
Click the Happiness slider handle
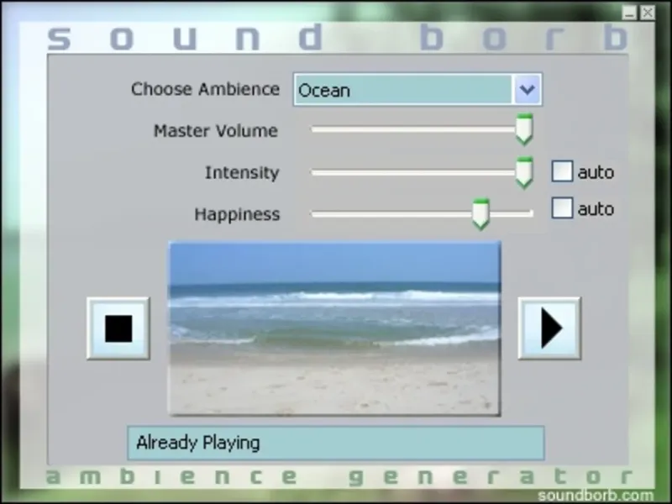(480, 214)
